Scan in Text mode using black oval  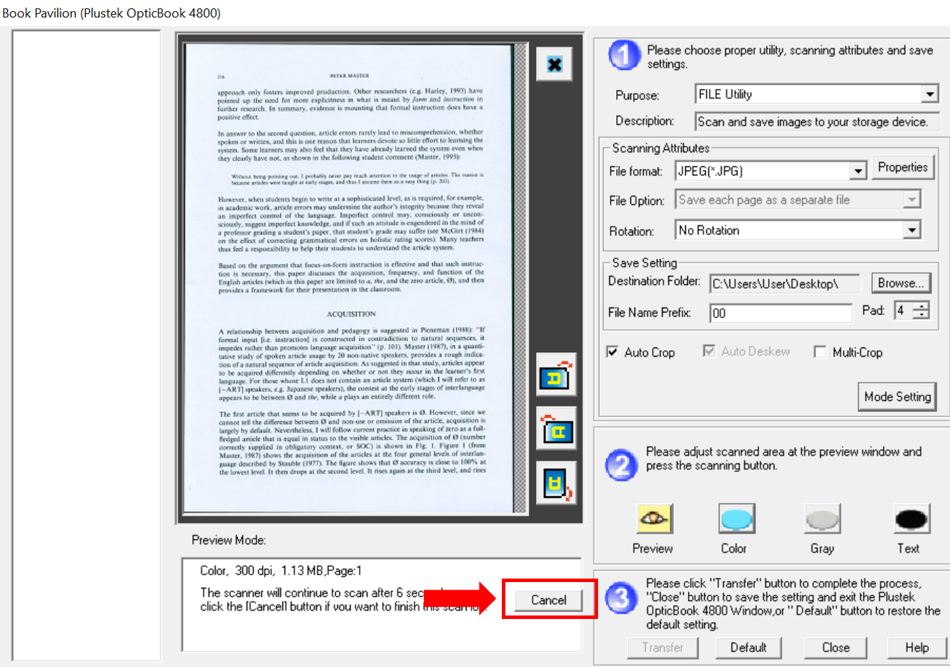(910, 519)
